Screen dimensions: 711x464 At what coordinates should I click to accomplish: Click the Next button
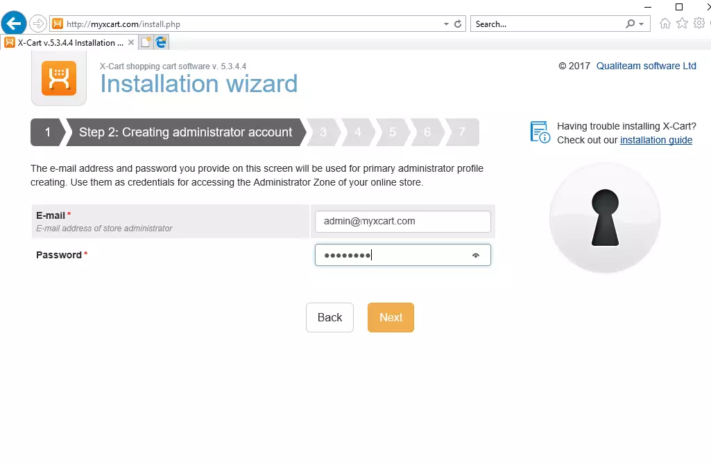391,317
